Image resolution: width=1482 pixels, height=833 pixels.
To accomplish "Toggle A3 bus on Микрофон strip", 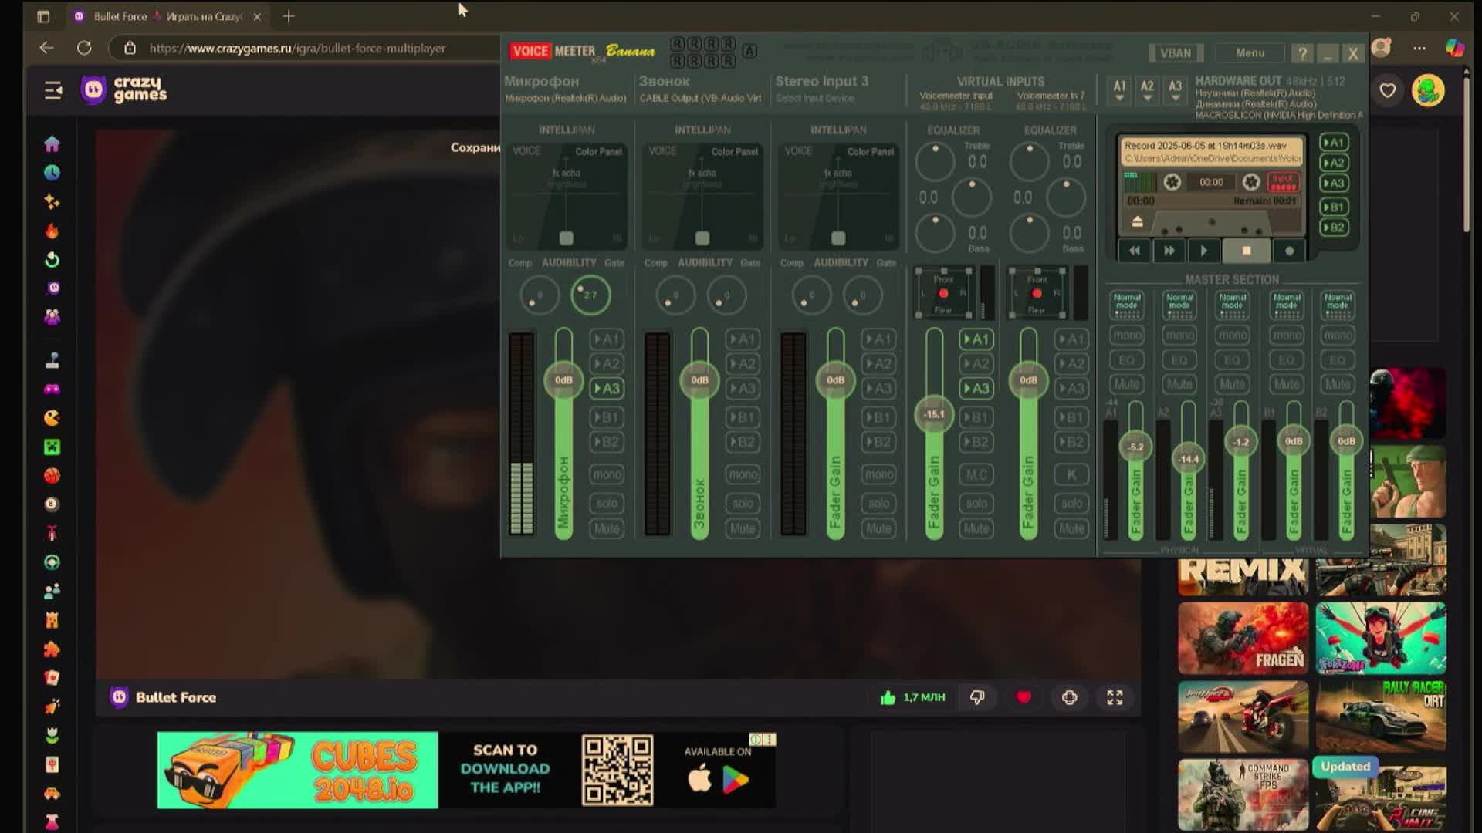I will click(x=607, y=389).
